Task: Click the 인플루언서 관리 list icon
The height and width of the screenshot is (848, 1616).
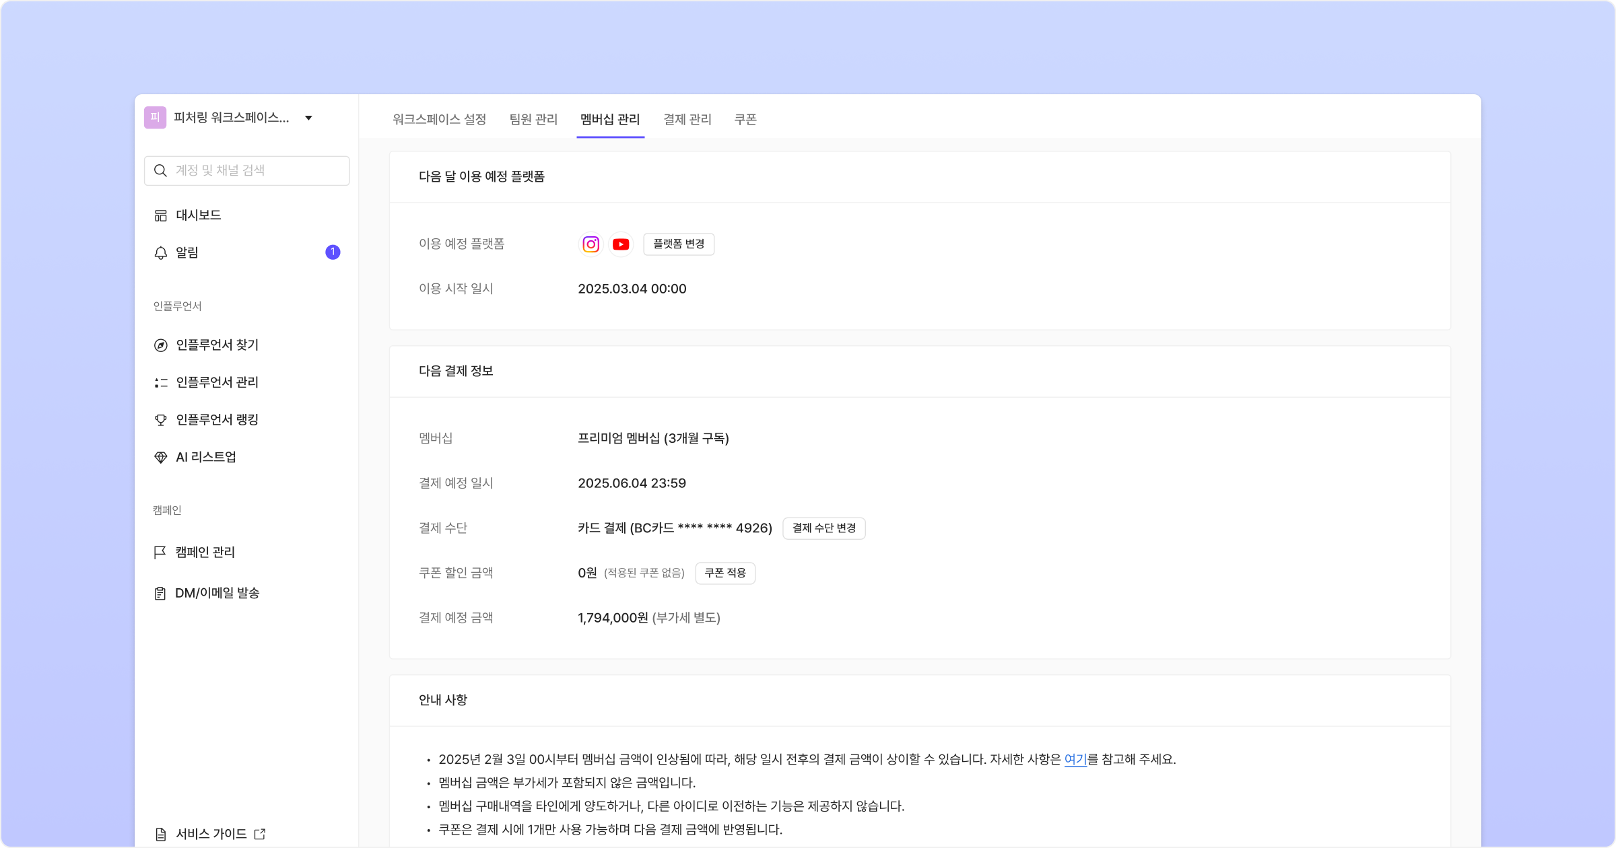Action: (x=161, y=383)
